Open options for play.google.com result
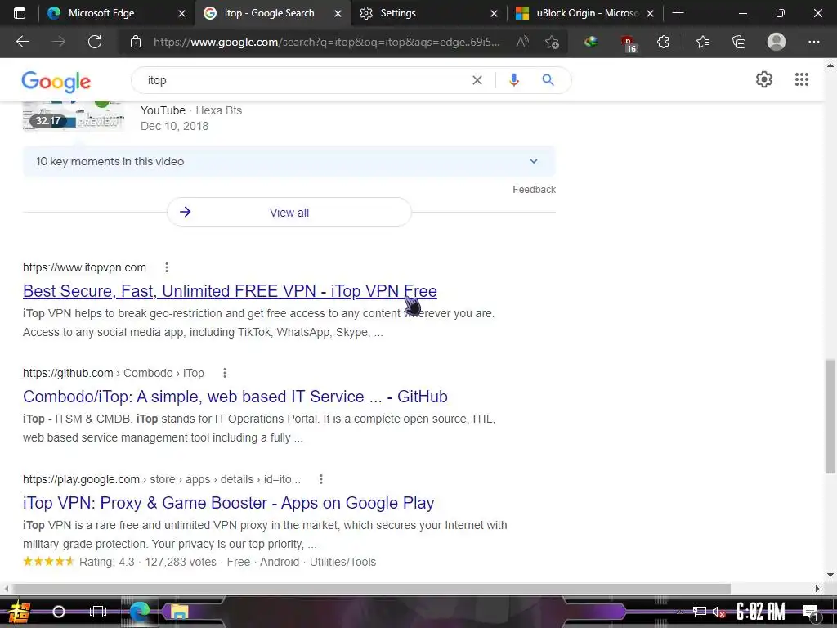 point(320,479)
